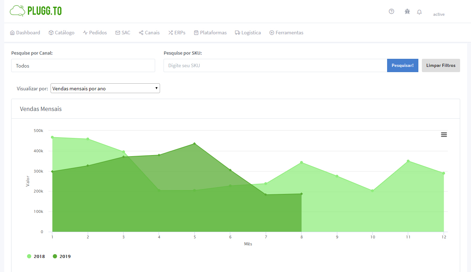Open the Logistica menu

[x=248, y=33]
